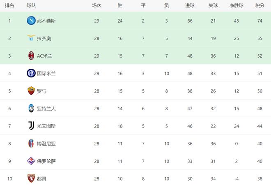This screenshot has width=271, height=186.
Task: Click the Torino bull crest
Action: coord(31,179)
